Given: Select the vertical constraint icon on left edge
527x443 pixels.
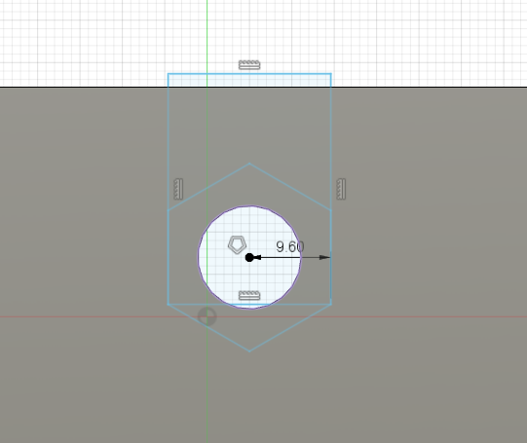Looking at the screenshot, I should point(178,189).
